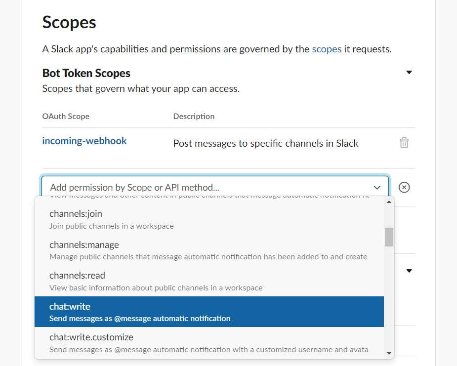This screenshot has height=366, width=457.
Task: Click the circled X beside the permission field
Action: click(x=404, y=187)
